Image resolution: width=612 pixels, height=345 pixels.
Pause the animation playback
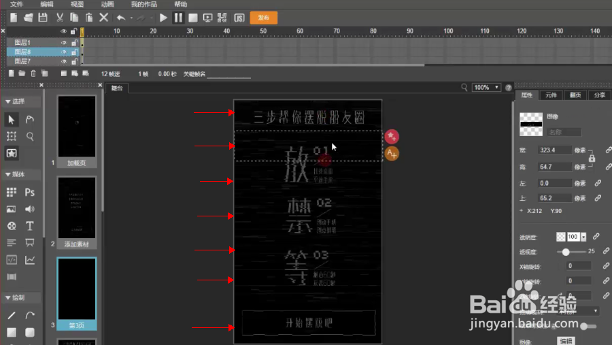click(x=178, y=18)
